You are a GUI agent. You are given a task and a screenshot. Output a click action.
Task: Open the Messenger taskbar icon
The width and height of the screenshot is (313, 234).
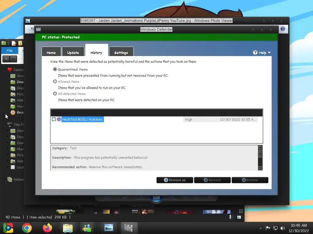point(87,228)
